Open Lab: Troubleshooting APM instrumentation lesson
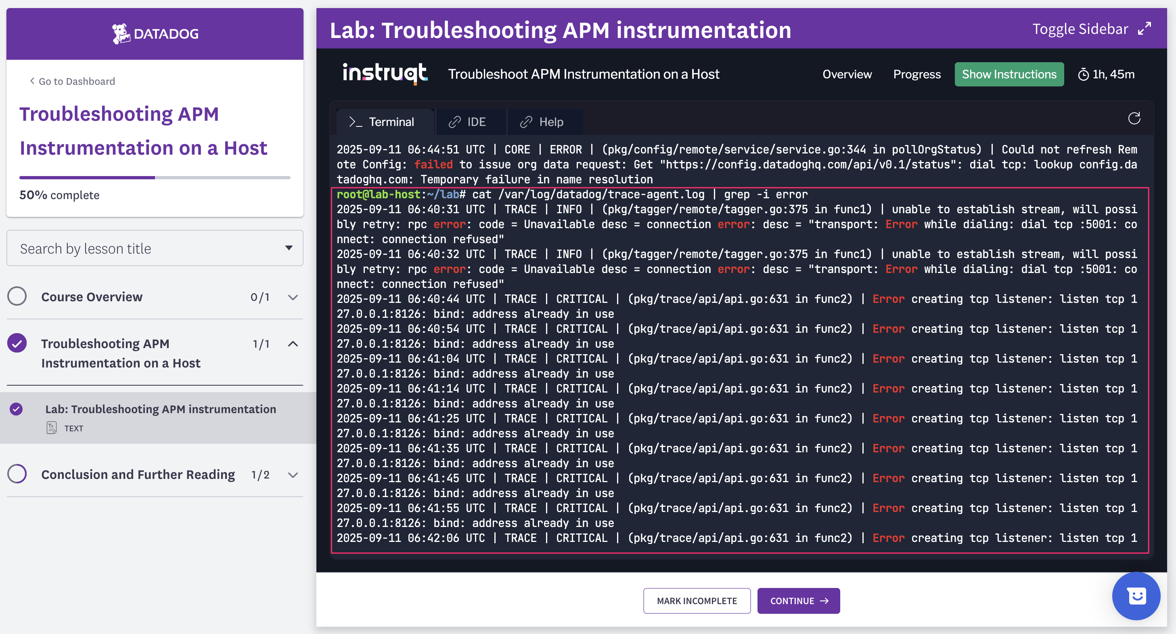The width and height of the screenshot is (1176, 634). click(160, 409)
